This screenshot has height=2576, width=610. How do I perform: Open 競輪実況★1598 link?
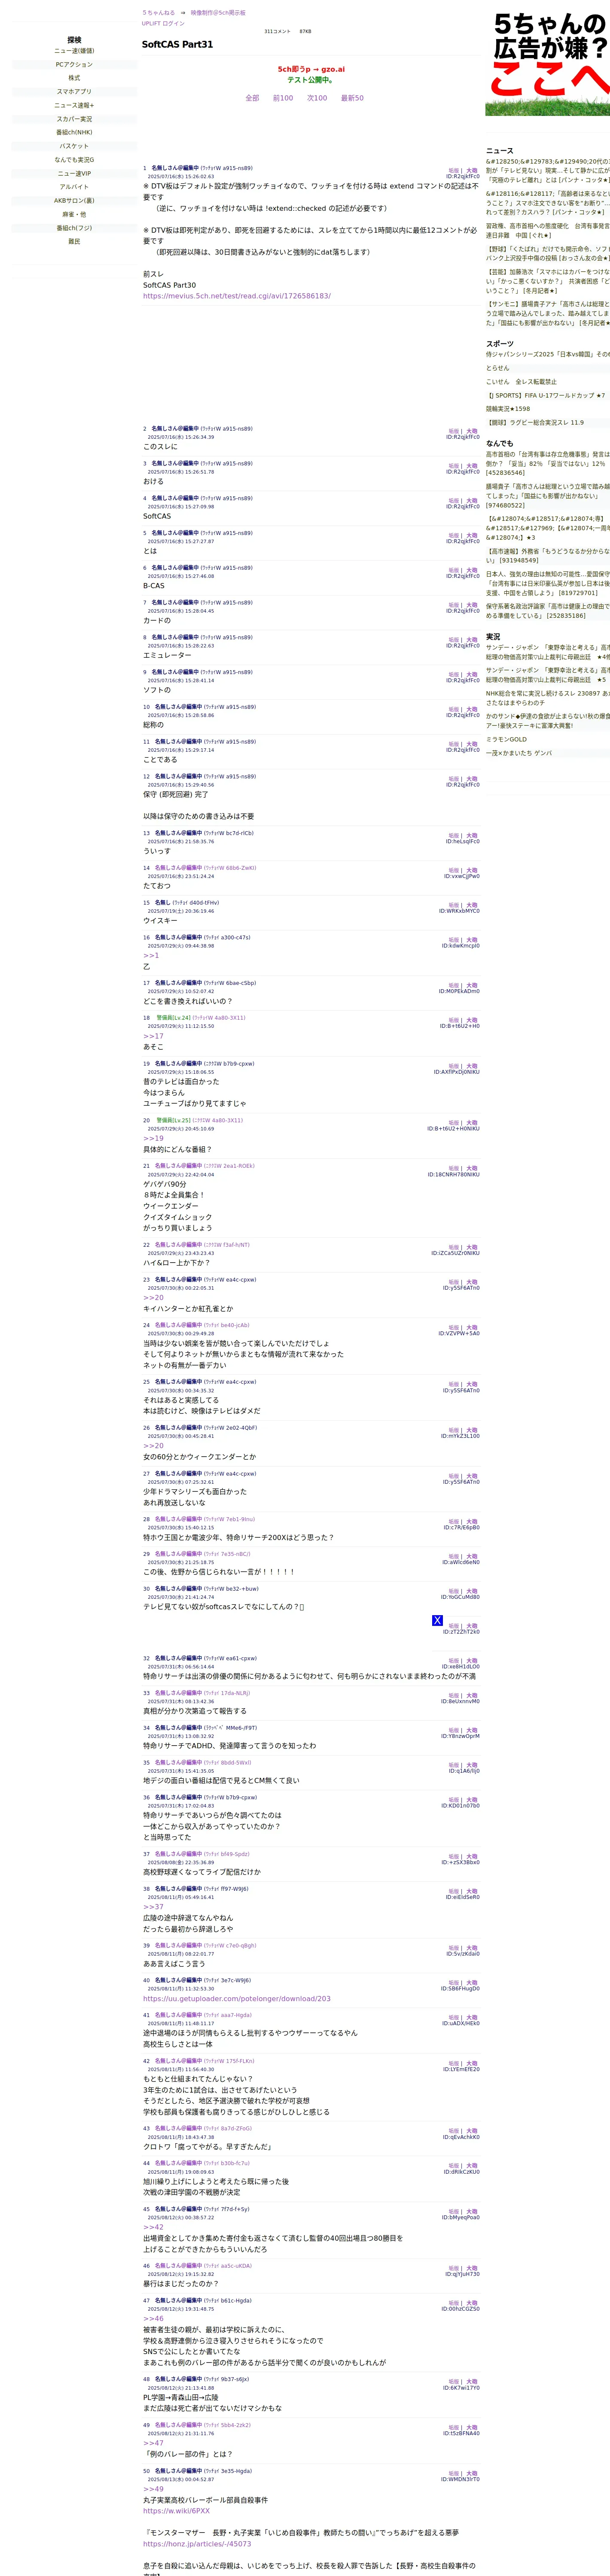tap(508, 409)
